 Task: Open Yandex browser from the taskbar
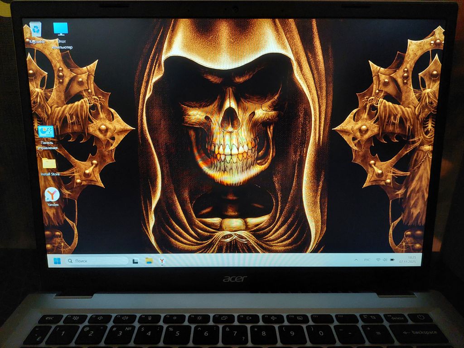162,261
